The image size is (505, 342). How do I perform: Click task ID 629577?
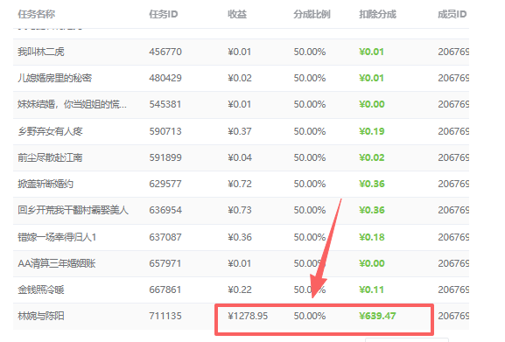(165, 184)
